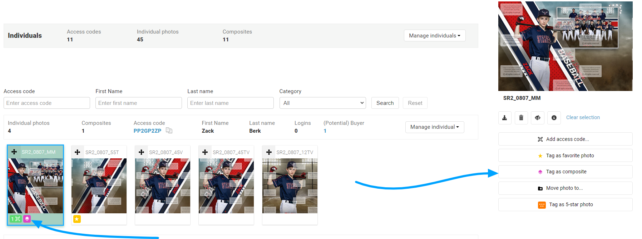642x239 pixels.
Task: Tag photo as composite
Action: click(x=565, y=172)
